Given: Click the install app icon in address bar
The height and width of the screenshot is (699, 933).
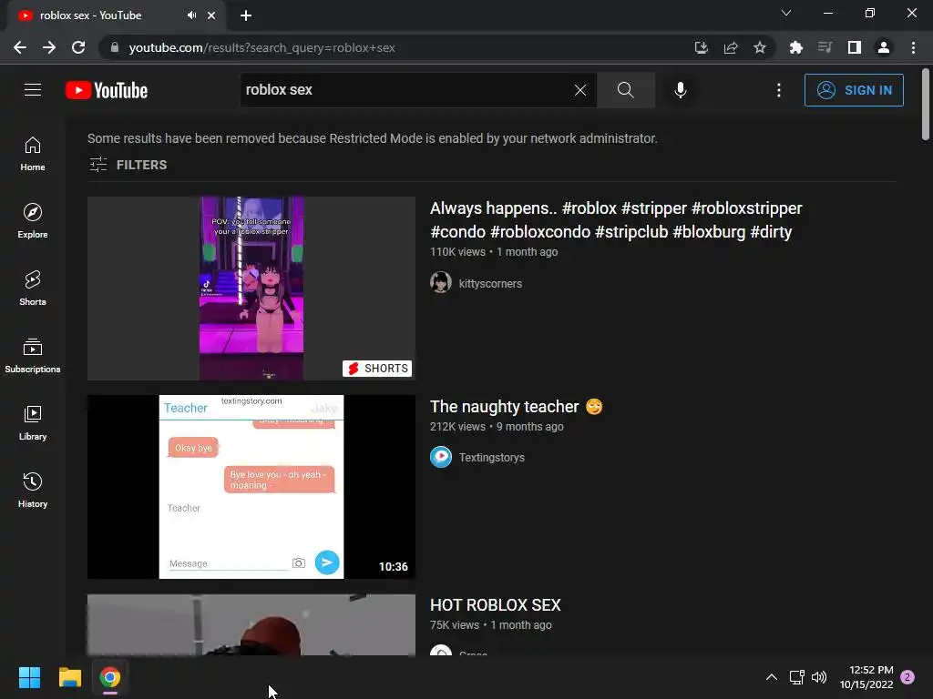Looking at the screenshot, I should (701, 47).
